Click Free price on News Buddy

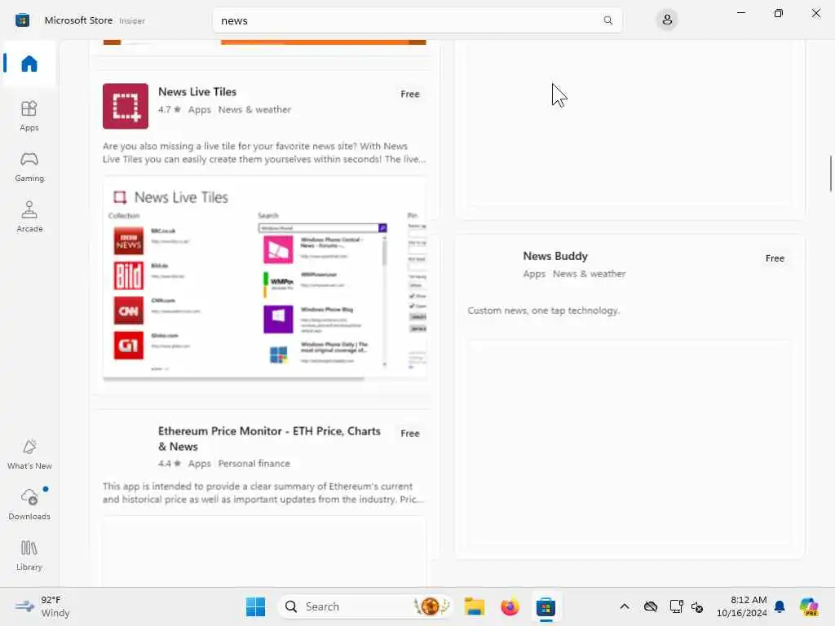click(x=775, y=258)
